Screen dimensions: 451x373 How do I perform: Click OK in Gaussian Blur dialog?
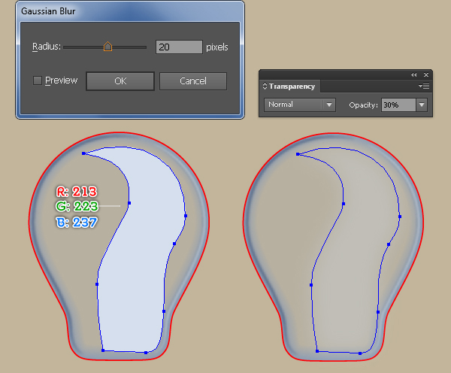click(120, 81)
